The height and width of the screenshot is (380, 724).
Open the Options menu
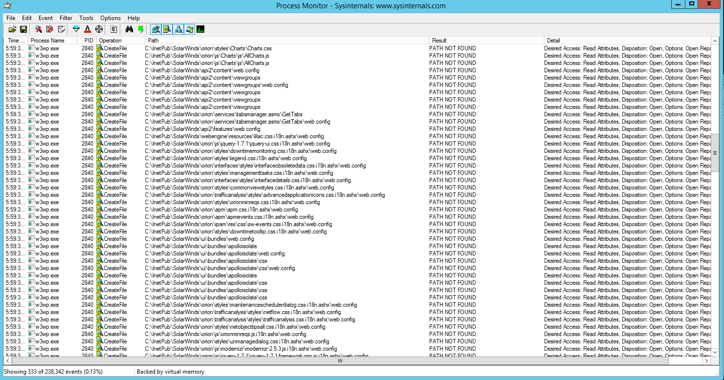(110, 18)
